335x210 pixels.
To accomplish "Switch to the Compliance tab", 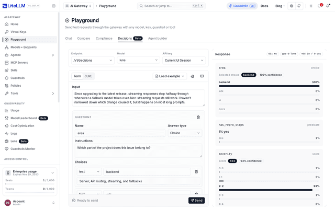I will click(104, 38).
